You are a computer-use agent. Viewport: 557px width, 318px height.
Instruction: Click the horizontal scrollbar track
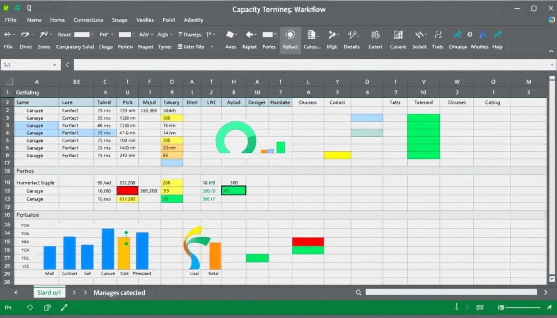(451, 292)
